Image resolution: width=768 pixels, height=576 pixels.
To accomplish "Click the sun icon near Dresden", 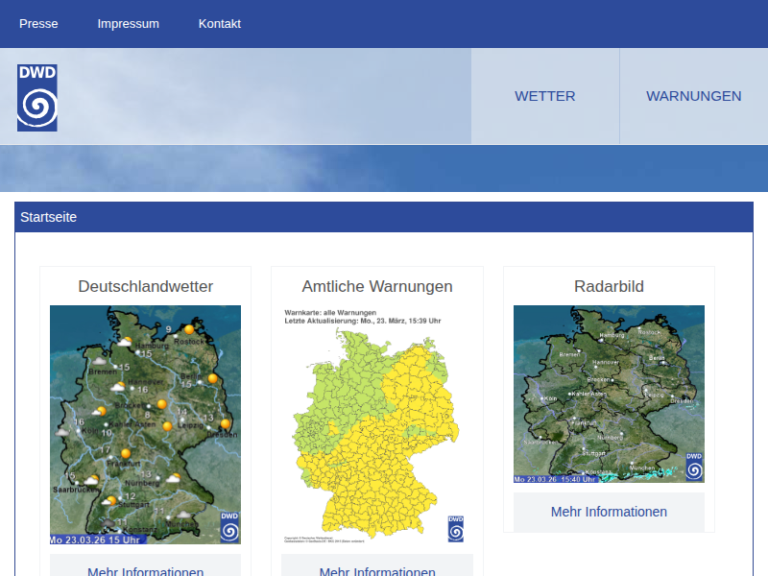I will coord(226,423).
